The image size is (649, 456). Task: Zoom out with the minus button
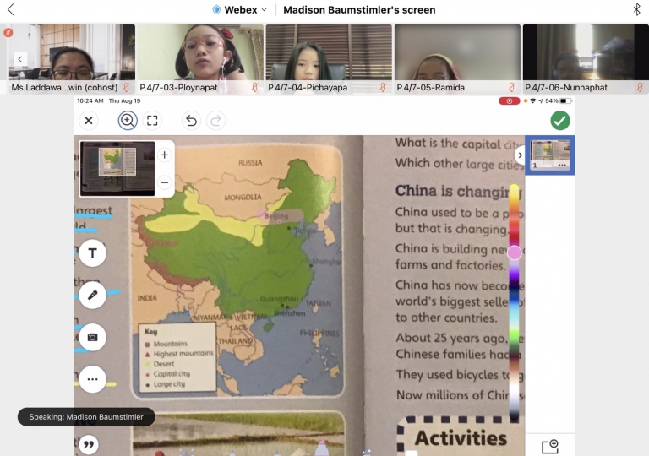tap(164, 182)
